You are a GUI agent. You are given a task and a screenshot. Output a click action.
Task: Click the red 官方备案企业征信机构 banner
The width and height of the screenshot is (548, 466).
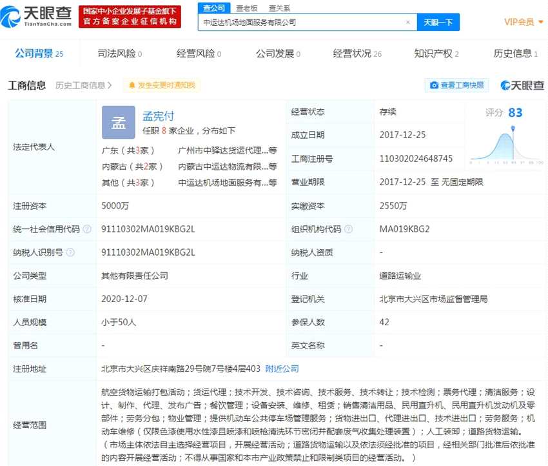pos(130,16)
